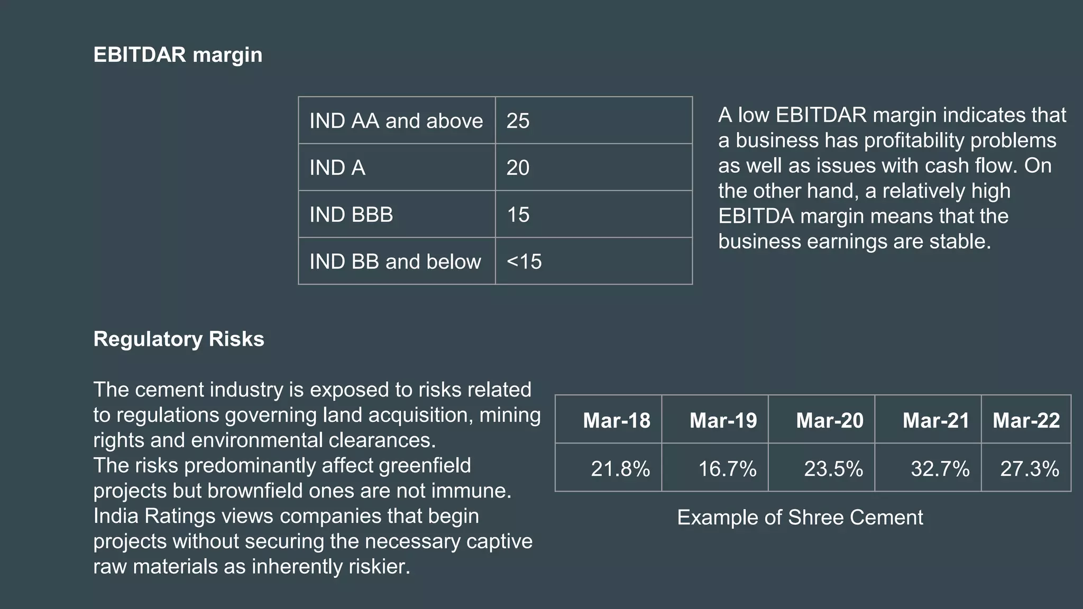Click the 27.3% value cell
The width and height of the screenshot is (1083, 609).
pos(1026,467)
